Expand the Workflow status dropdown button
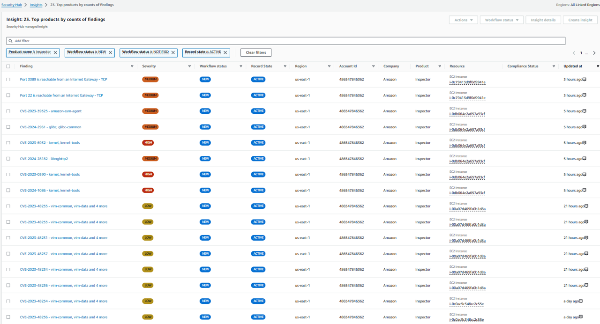This screenshot has width=600, height=324. click(502, 20)
